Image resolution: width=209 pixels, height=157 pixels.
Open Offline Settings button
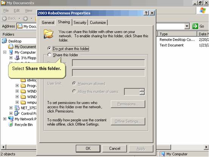128,122
